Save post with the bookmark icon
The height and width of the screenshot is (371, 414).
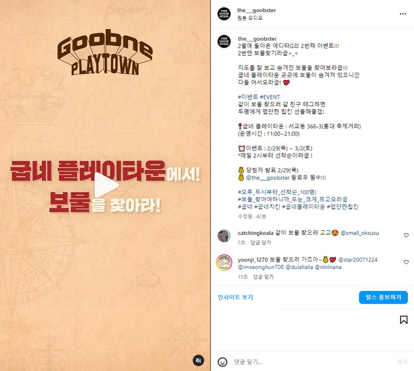tap(403, 320)
